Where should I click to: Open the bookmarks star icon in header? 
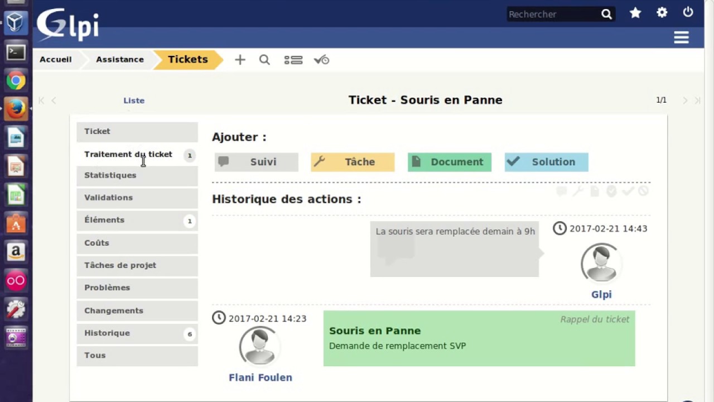coord(635,13)
